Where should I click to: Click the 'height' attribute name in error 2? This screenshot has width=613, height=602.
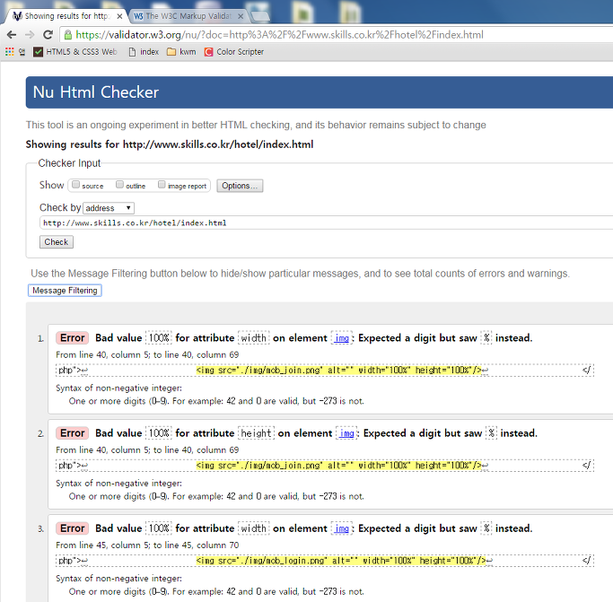[256, 433]
